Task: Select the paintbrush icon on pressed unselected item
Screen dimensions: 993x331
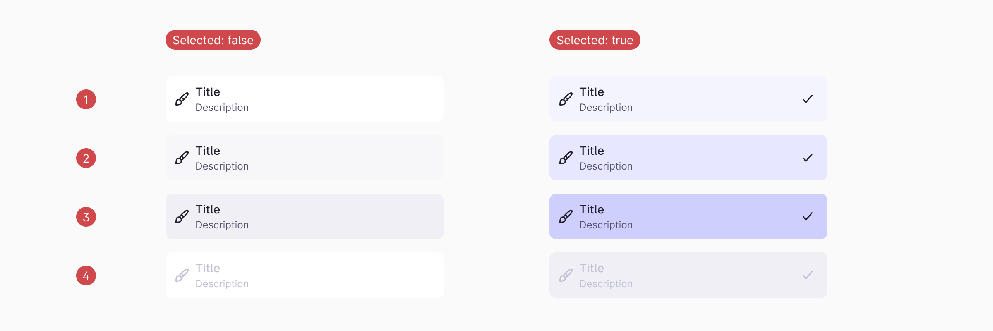Action: [181, 216]
